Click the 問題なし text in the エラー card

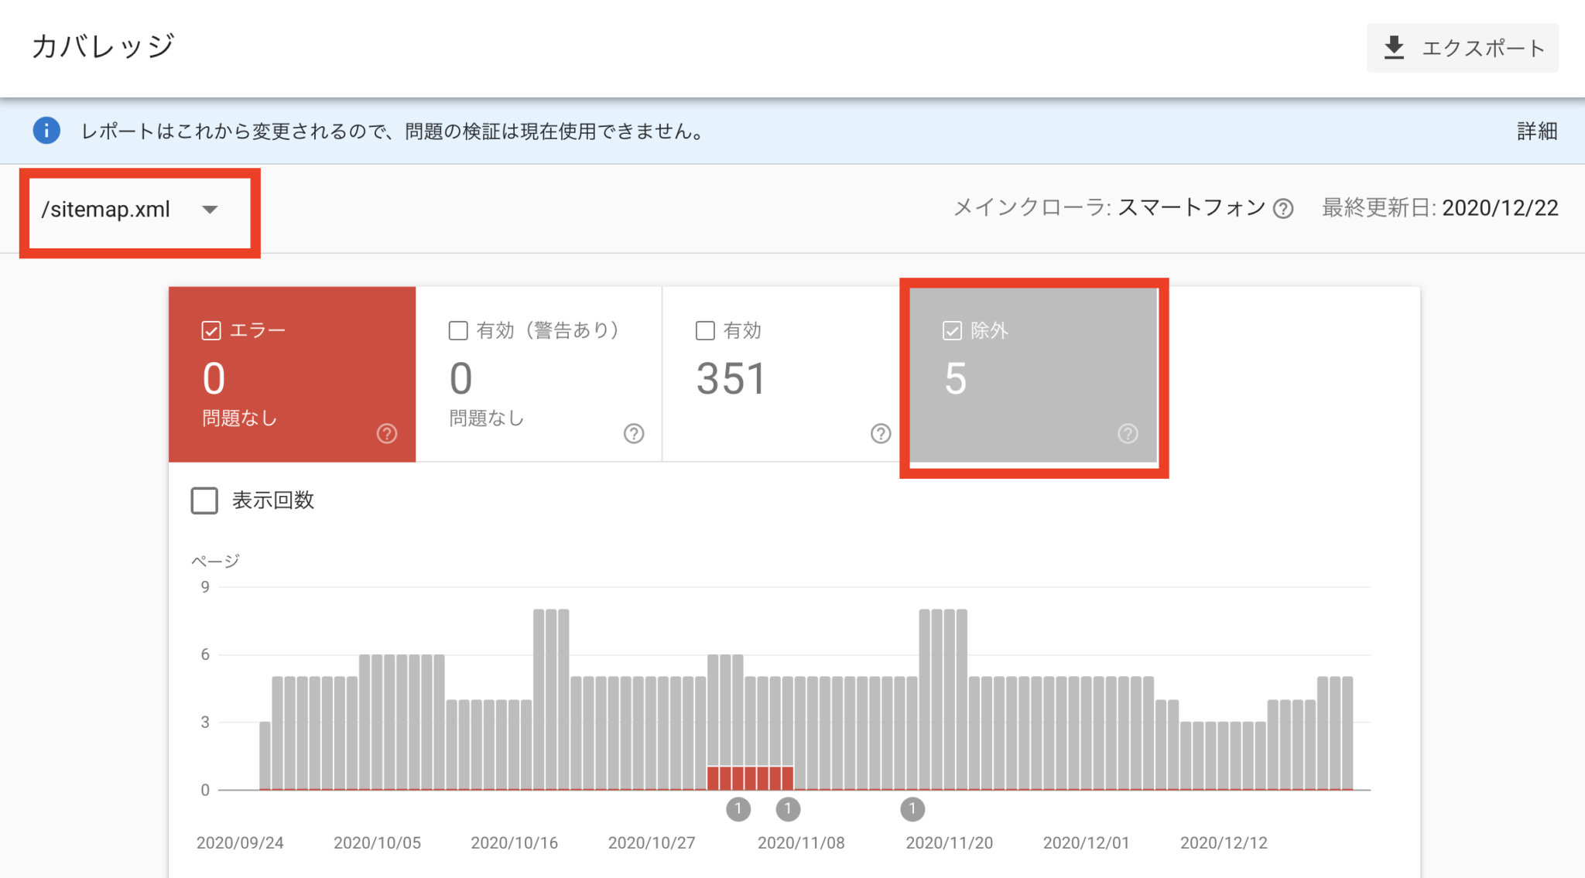(x=239, y=419)
